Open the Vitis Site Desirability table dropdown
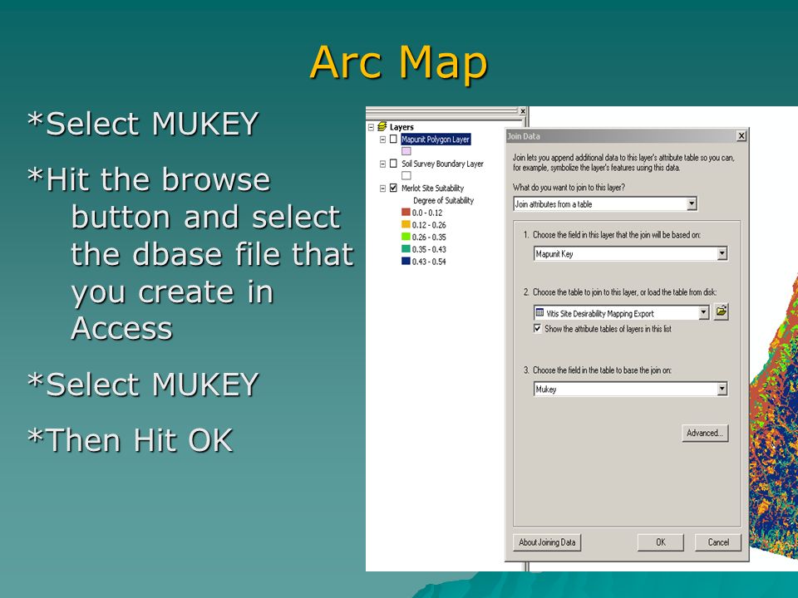 [703, 312]
